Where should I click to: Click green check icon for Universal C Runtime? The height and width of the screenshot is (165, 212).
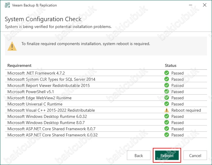tap(167, 104)
